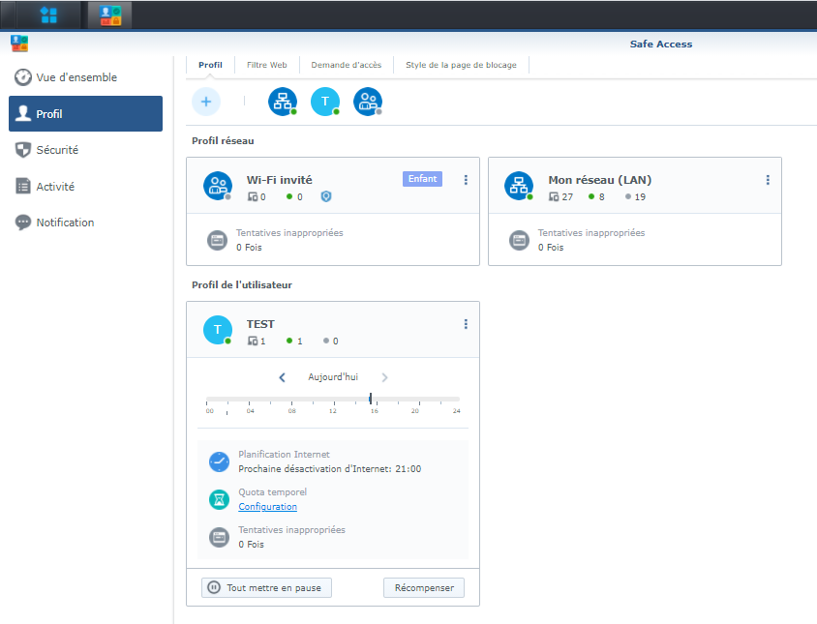The image size is (817, 624).
Task: Click the Wi-Fi invité profile title
Action: [x=280, y=180]
